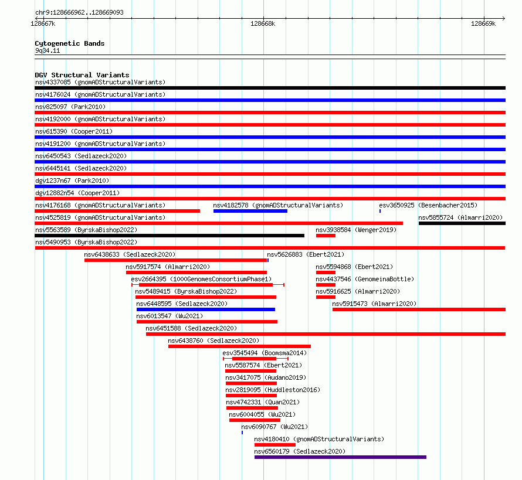This screenshot has height=480, width=522.
Task: Click the 9q34.11 cytoband label
Action: (x=48, y=50)
